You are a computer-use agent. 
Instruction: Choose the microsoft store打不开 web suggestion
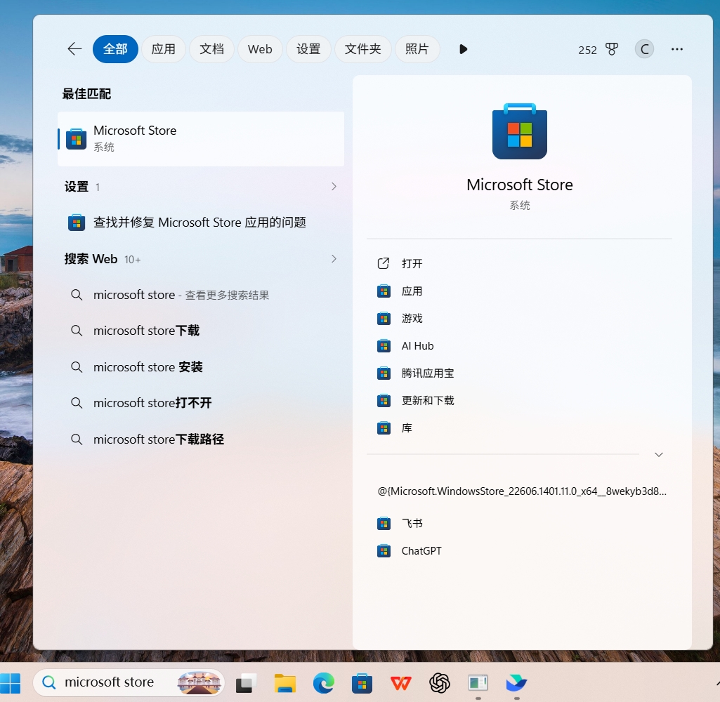[x=201, y=403]
